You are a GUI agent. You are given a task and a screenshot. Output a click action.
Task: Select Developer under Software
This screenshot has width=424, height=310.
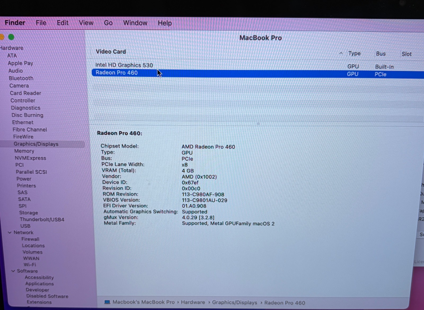click(37, 290)
